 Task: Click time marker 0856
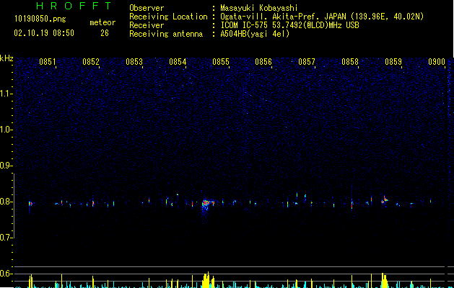(x=263, y=62)
